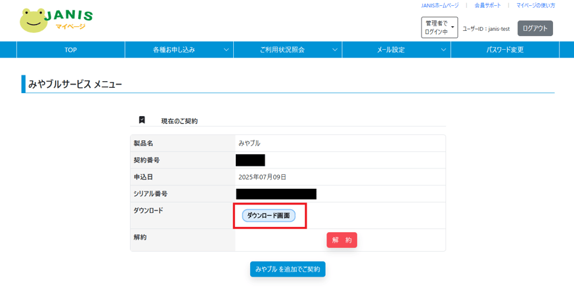
Task: Go to the TOP menu item
Action: coord(71,50)
